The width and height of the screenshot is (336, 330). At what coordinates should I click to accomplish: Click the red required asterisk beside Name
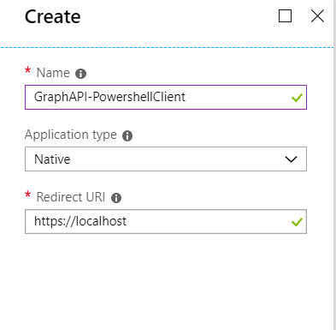(27, 70)
